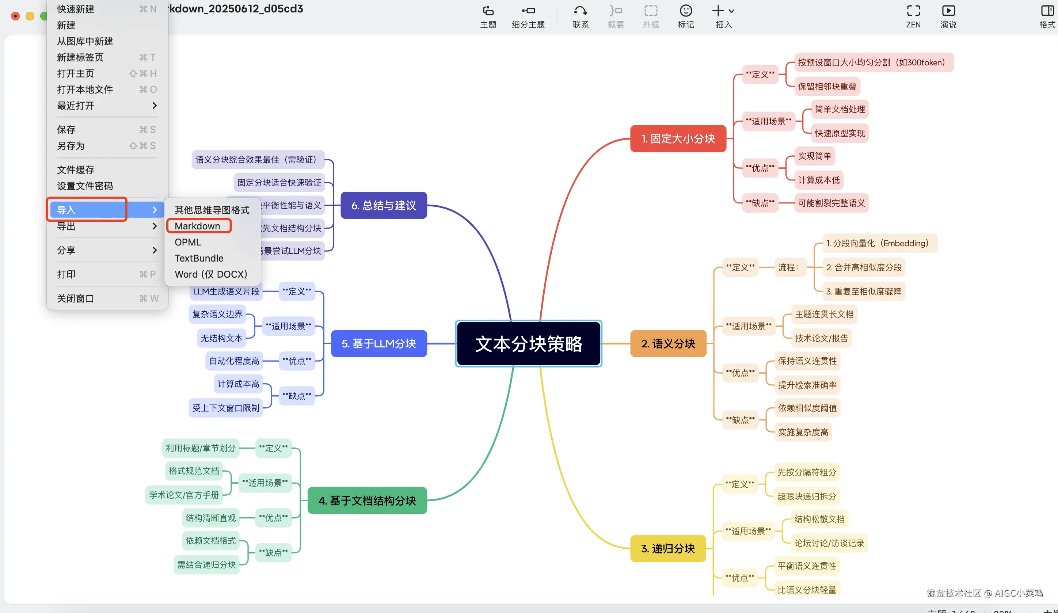The width and height of the screenshot is (1058, 613).
Task: Toggle the 格式 format panel
Action: [x=1047, y=11]
